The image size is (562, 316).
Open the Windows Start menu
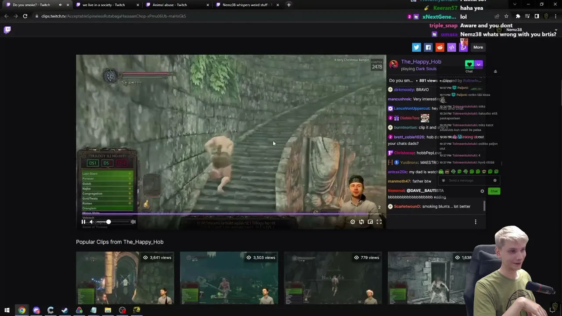(x=7, y=310)
